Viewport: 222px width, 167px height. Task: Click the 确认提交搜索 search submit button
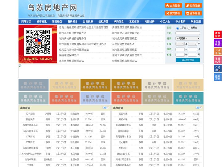pos(188,60)
